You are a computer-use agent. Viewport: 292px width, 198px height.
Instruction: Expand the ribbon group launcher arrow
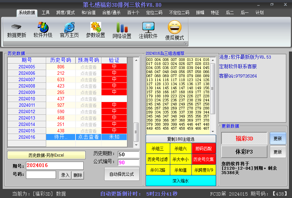point(185,43)
